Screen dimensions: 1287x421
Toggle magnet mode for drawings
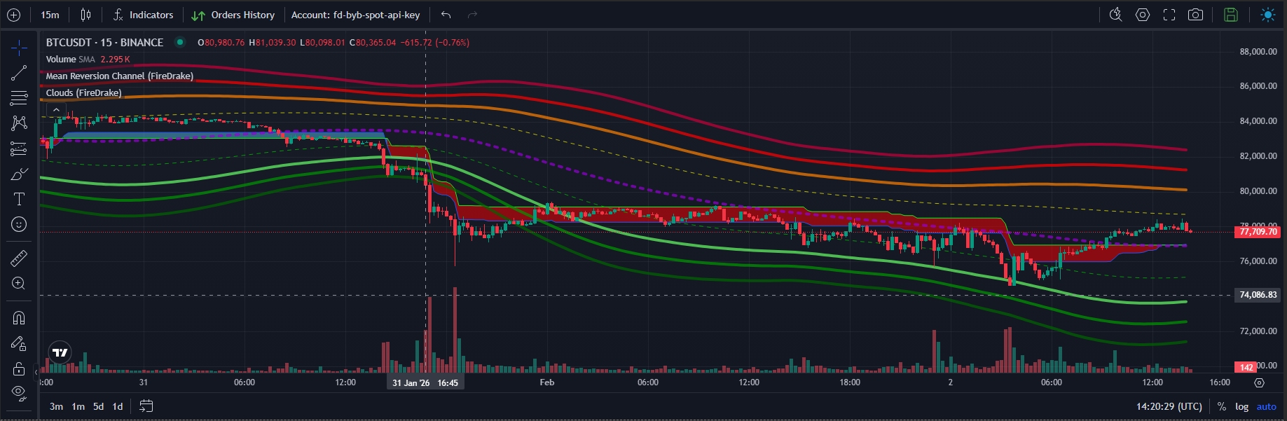19,318
